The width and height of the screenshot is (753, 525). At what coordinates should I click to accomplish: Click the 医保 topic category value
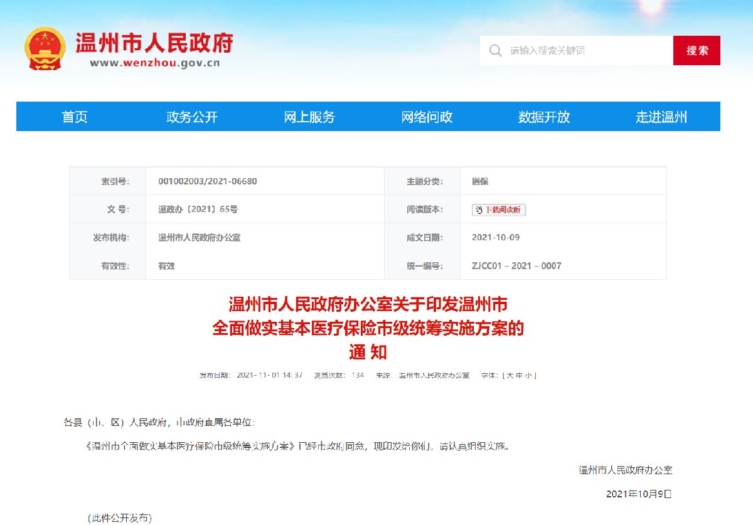point(480,181)
